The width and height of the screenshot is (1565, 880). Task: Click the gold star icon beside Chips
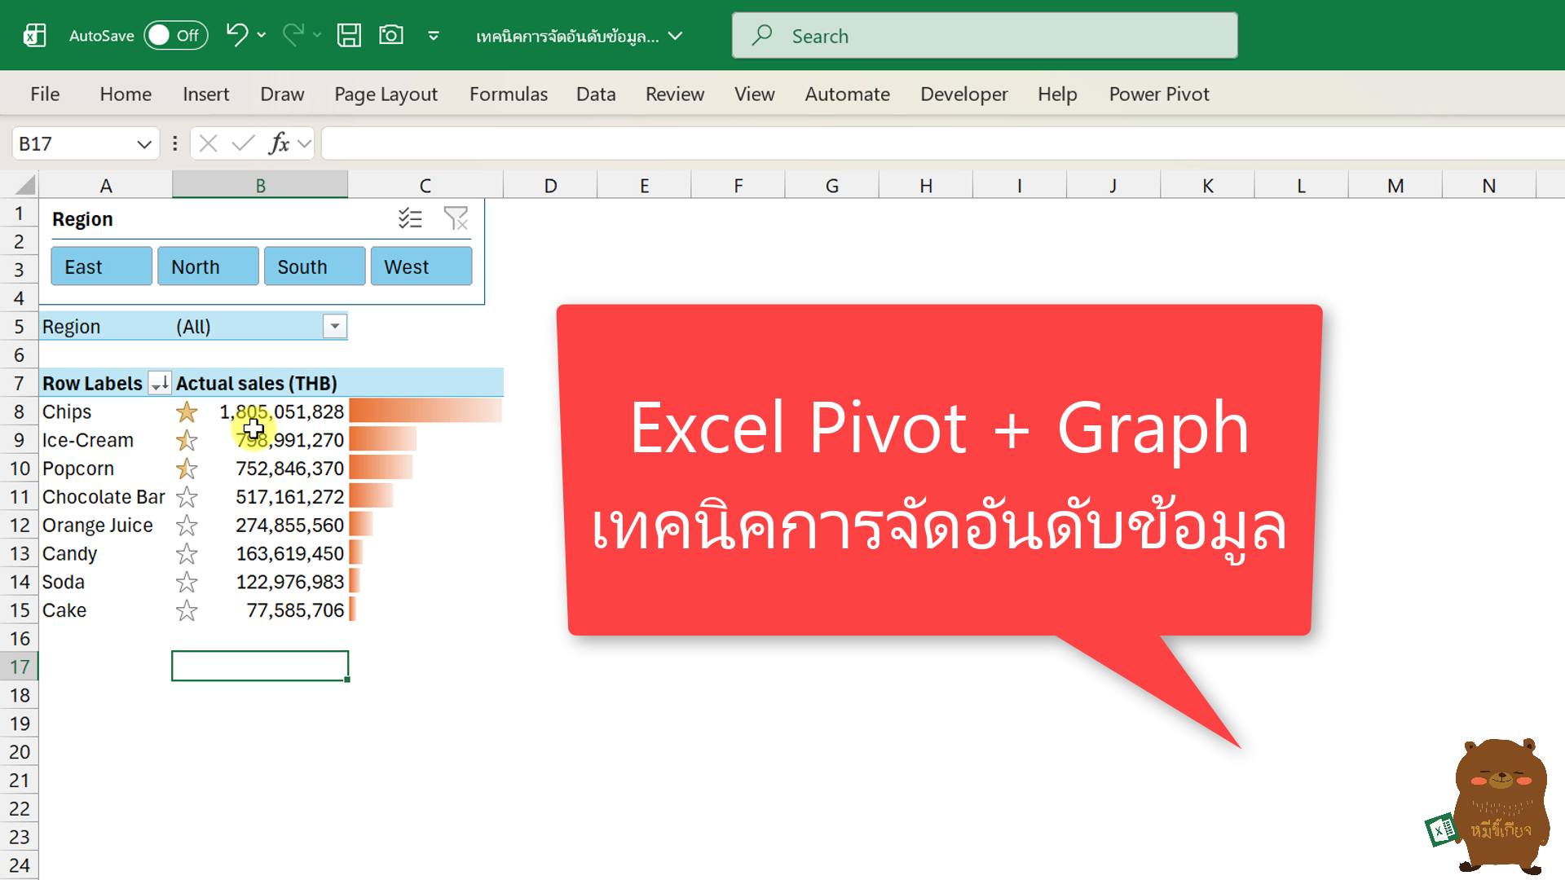(x=187, y=412)
